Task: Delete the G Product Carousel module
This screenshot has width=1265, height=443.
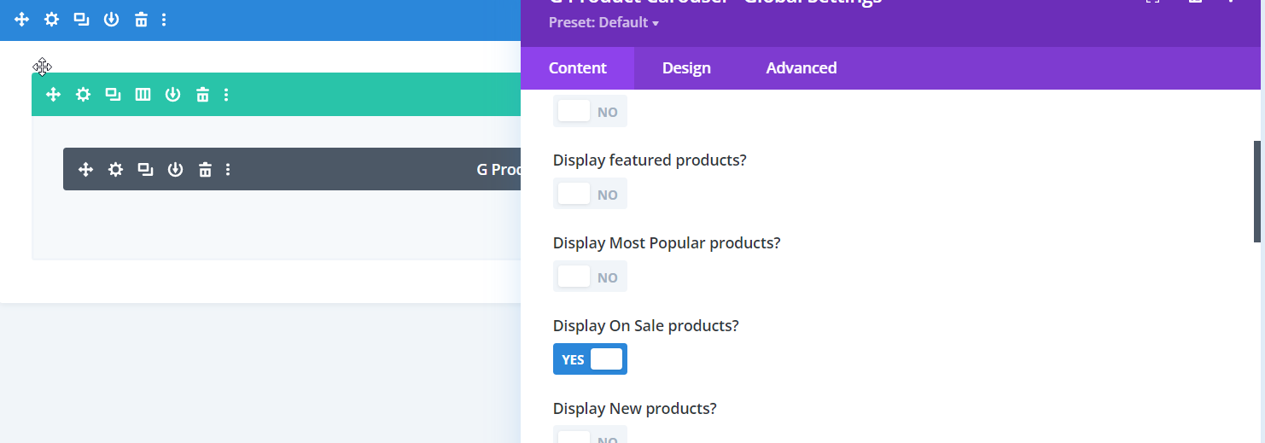Action: (205, 170)
